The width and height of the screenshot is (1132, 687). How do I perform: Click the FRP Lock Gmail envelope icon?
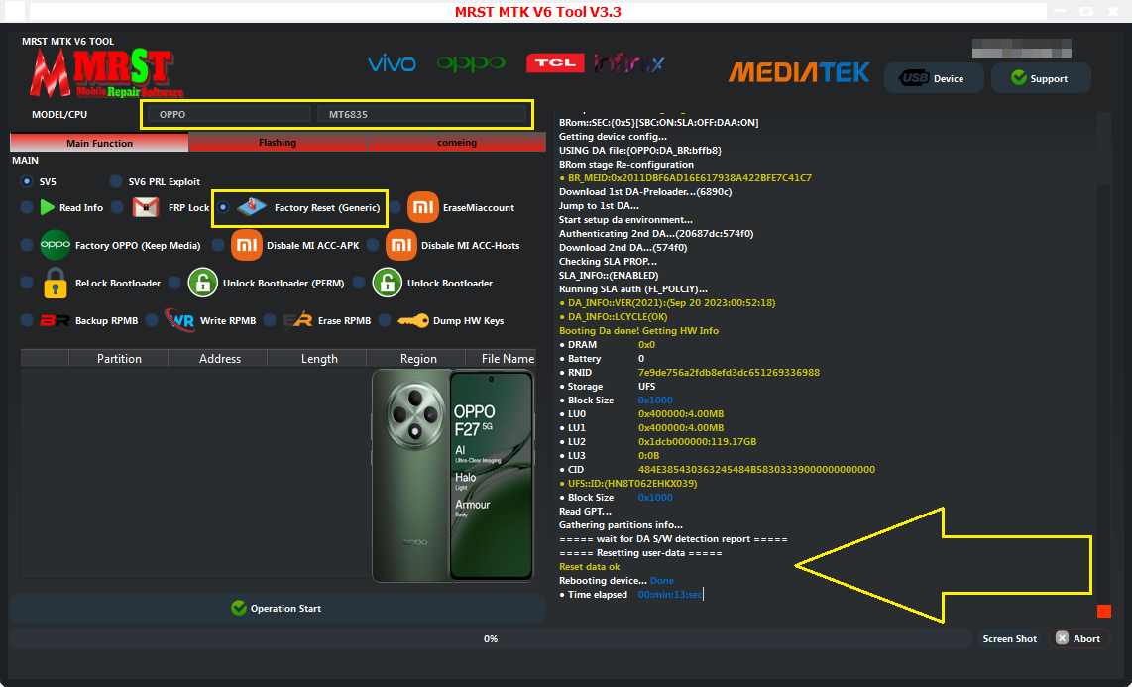coord(147,208)
